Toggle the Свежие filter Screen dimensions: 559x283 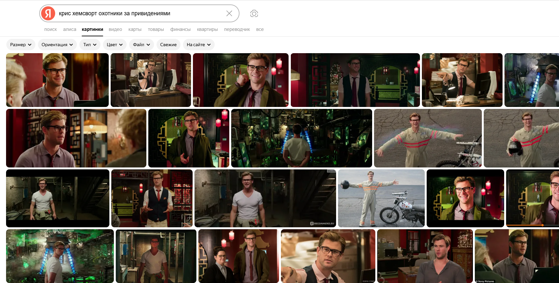(x=168, y=45)
